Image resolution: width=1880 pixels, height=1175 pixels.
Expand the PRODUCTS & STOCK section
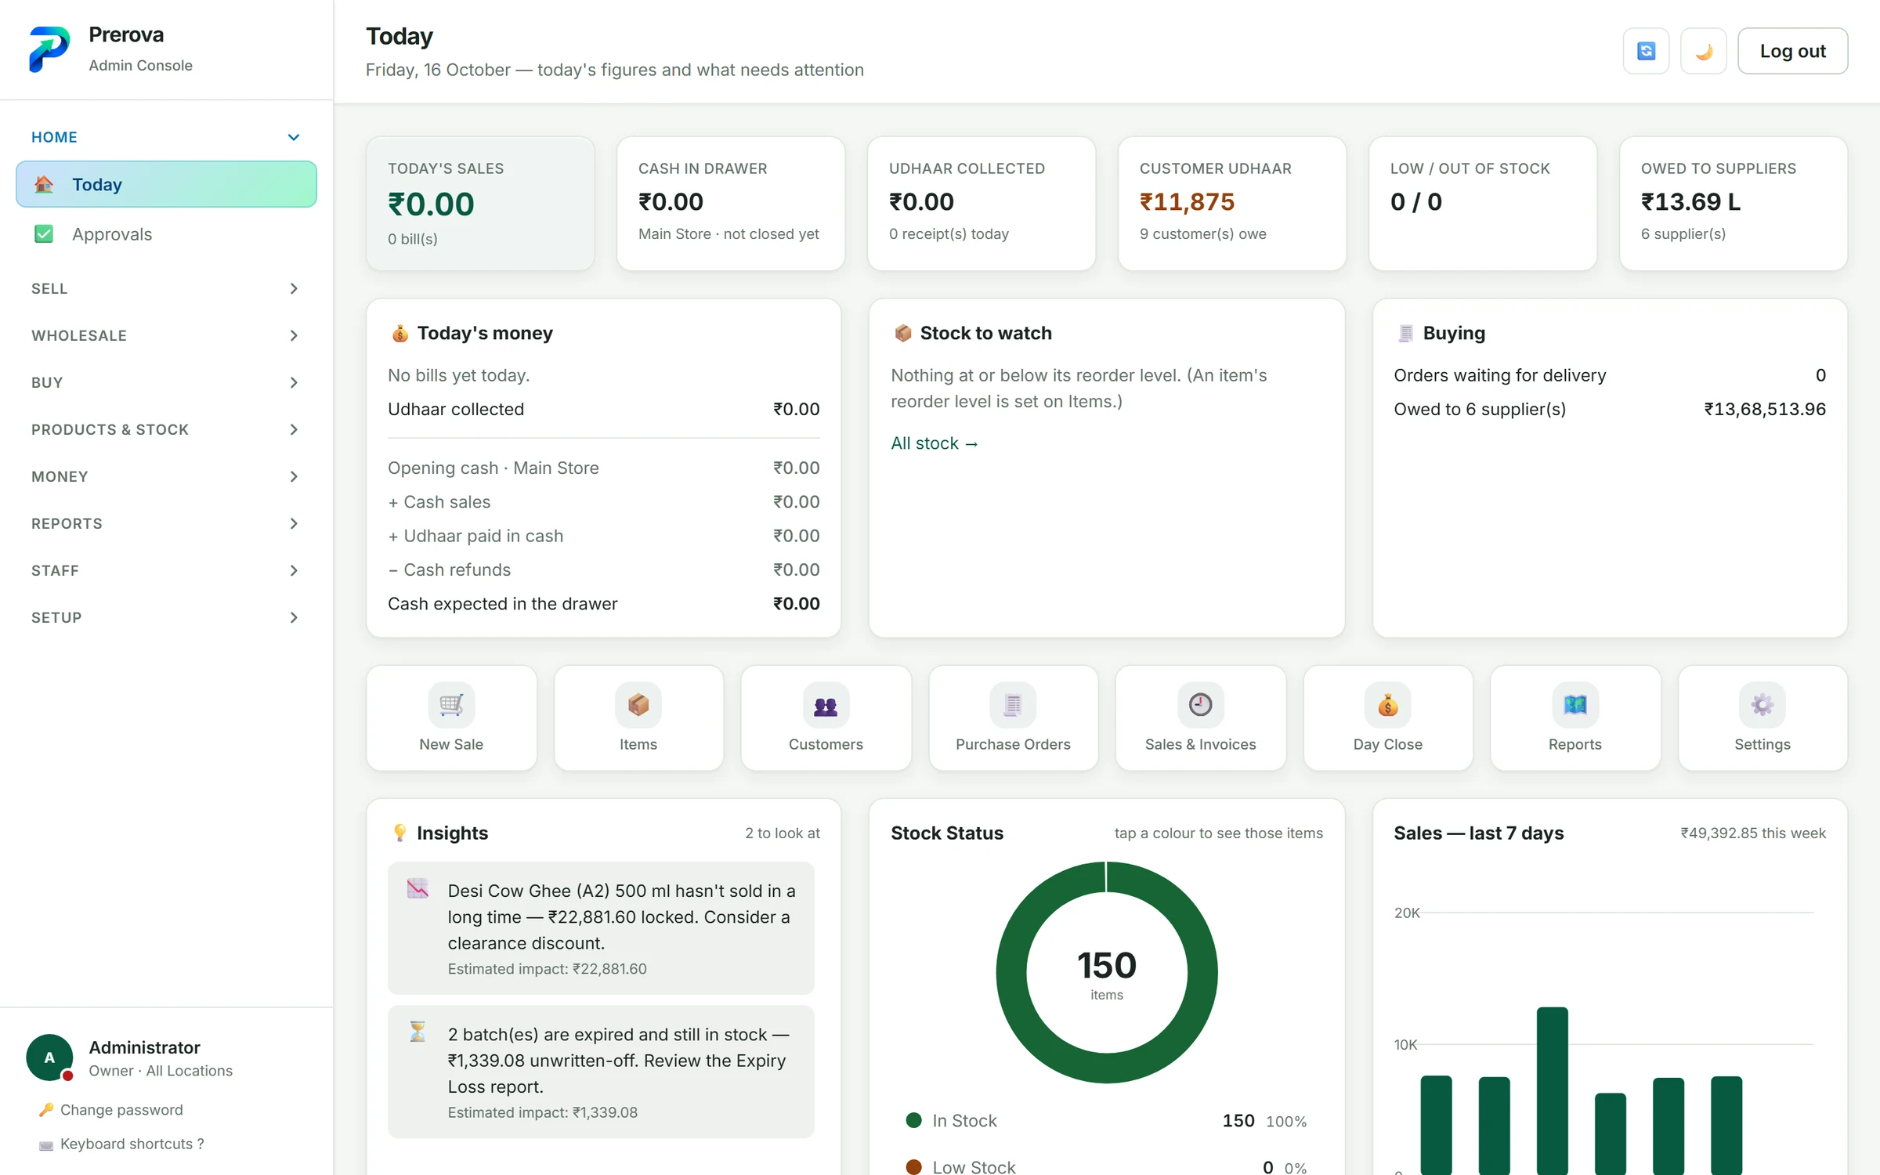(x=166, y=429)
